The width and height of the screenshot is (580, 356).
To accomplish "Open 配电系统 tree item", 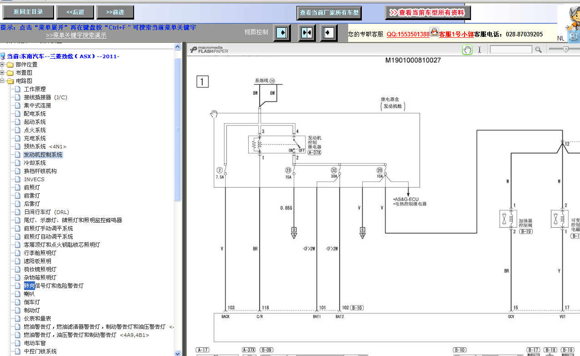I will click(35, 114).
